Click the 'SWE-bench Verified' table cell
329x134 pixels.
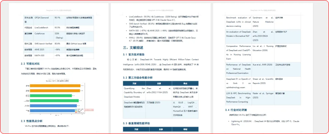[x=44, y=44]
